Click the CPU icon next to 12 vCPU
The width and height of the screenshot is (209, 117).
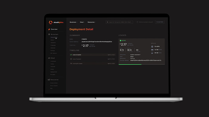(152, 46)
